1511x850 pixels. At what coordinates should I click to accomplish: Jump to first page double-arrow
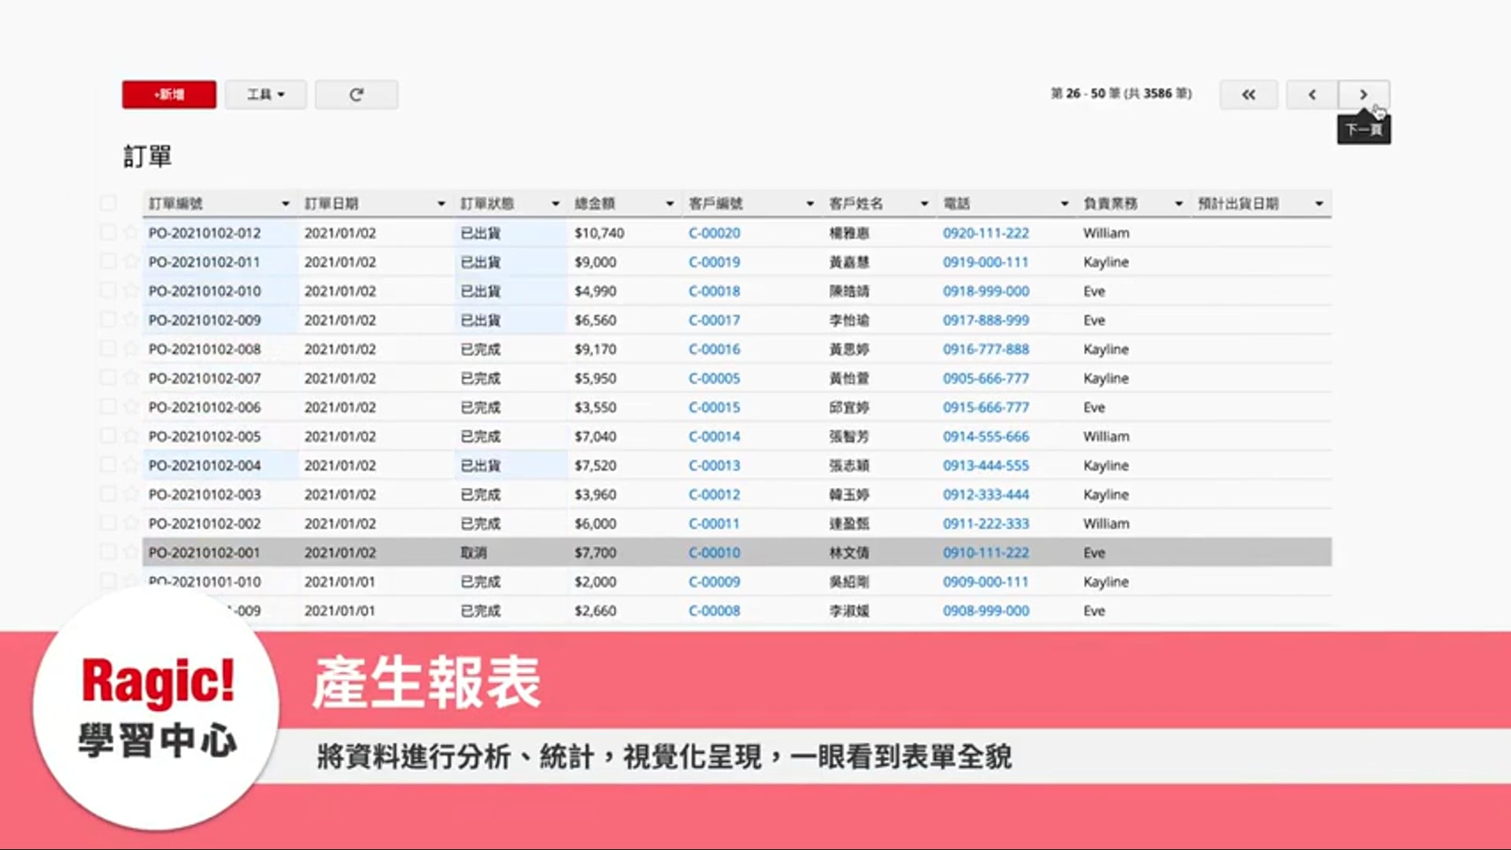(x=1248, y=94)
